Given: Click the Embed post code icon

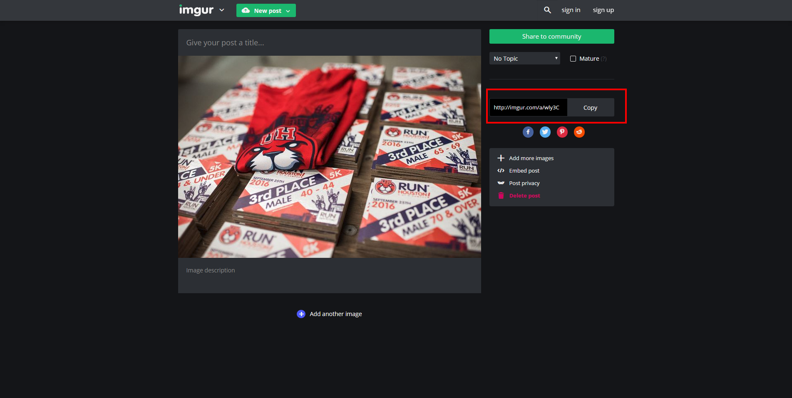Looking at the screenshot, I should (x=501, y=171).
